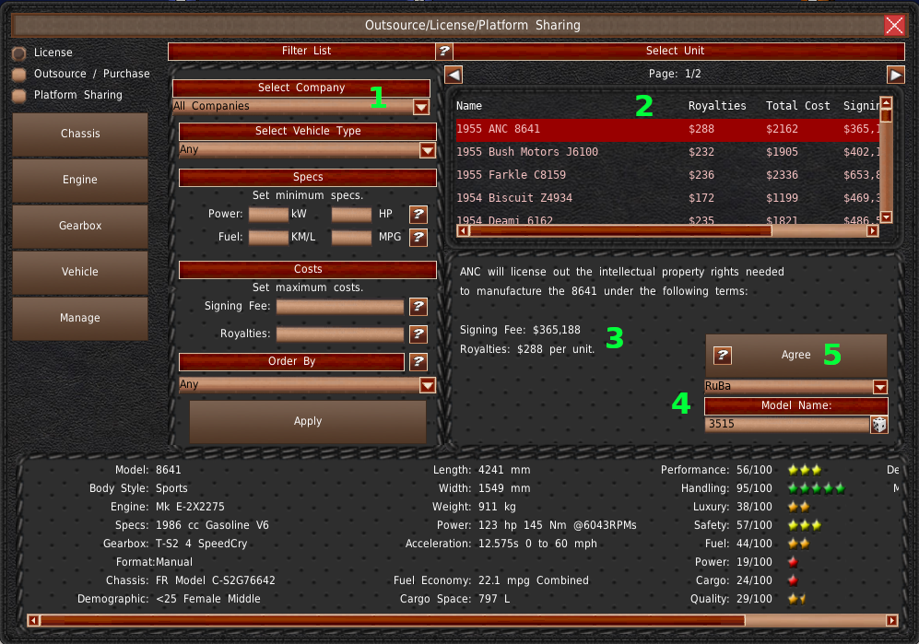Viewport: 919px width, 644px height.
Task: Select the Outsource / Purchase option
Action: [x=18, y=74]
